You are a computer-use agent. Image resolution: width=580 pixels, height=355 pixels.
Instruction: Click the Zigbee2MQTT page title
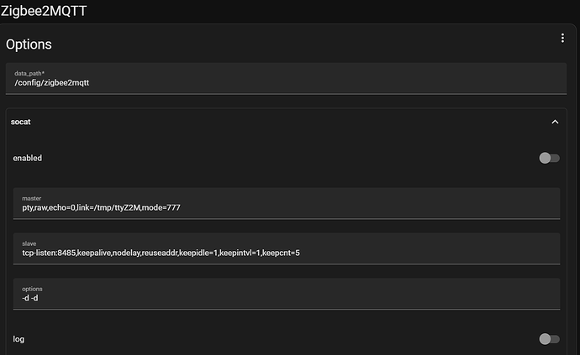44,11
